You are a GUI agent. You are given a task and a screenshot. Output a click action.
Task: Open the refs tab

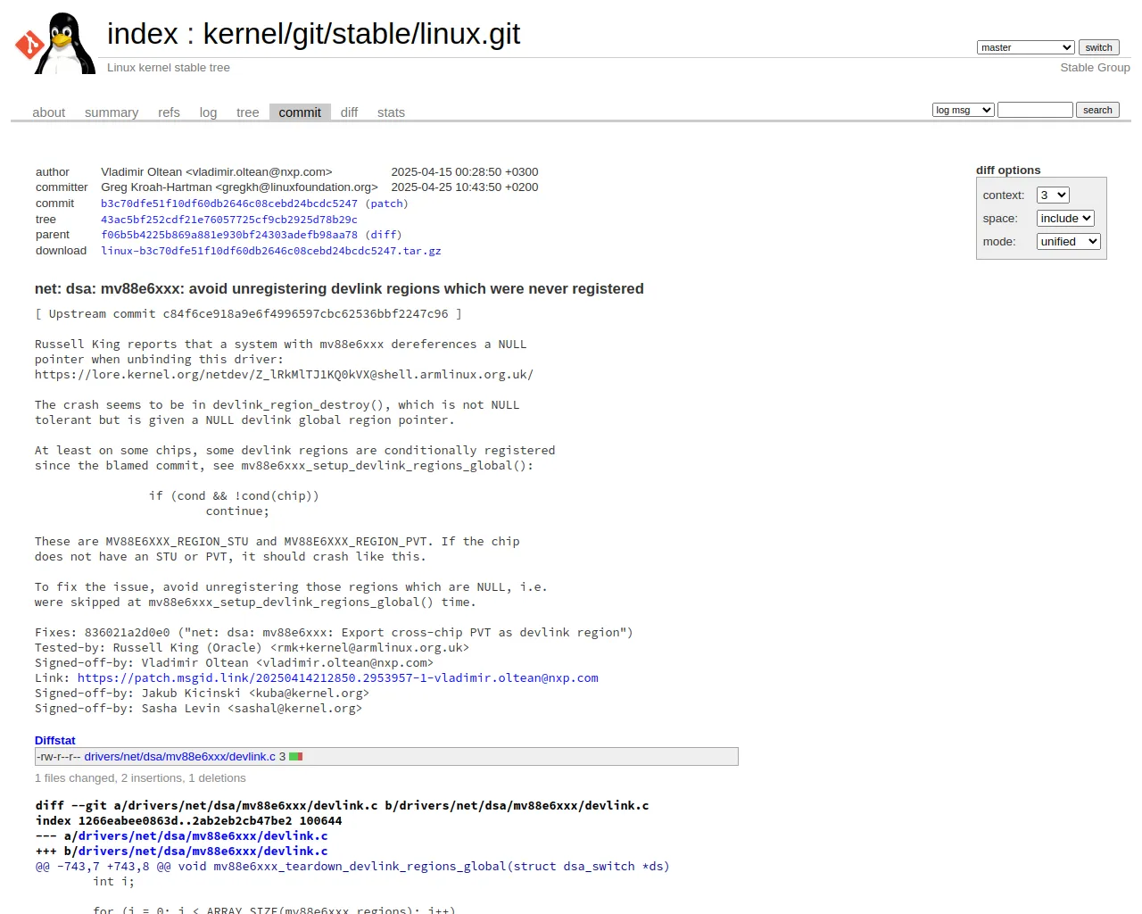pos(169,112)
